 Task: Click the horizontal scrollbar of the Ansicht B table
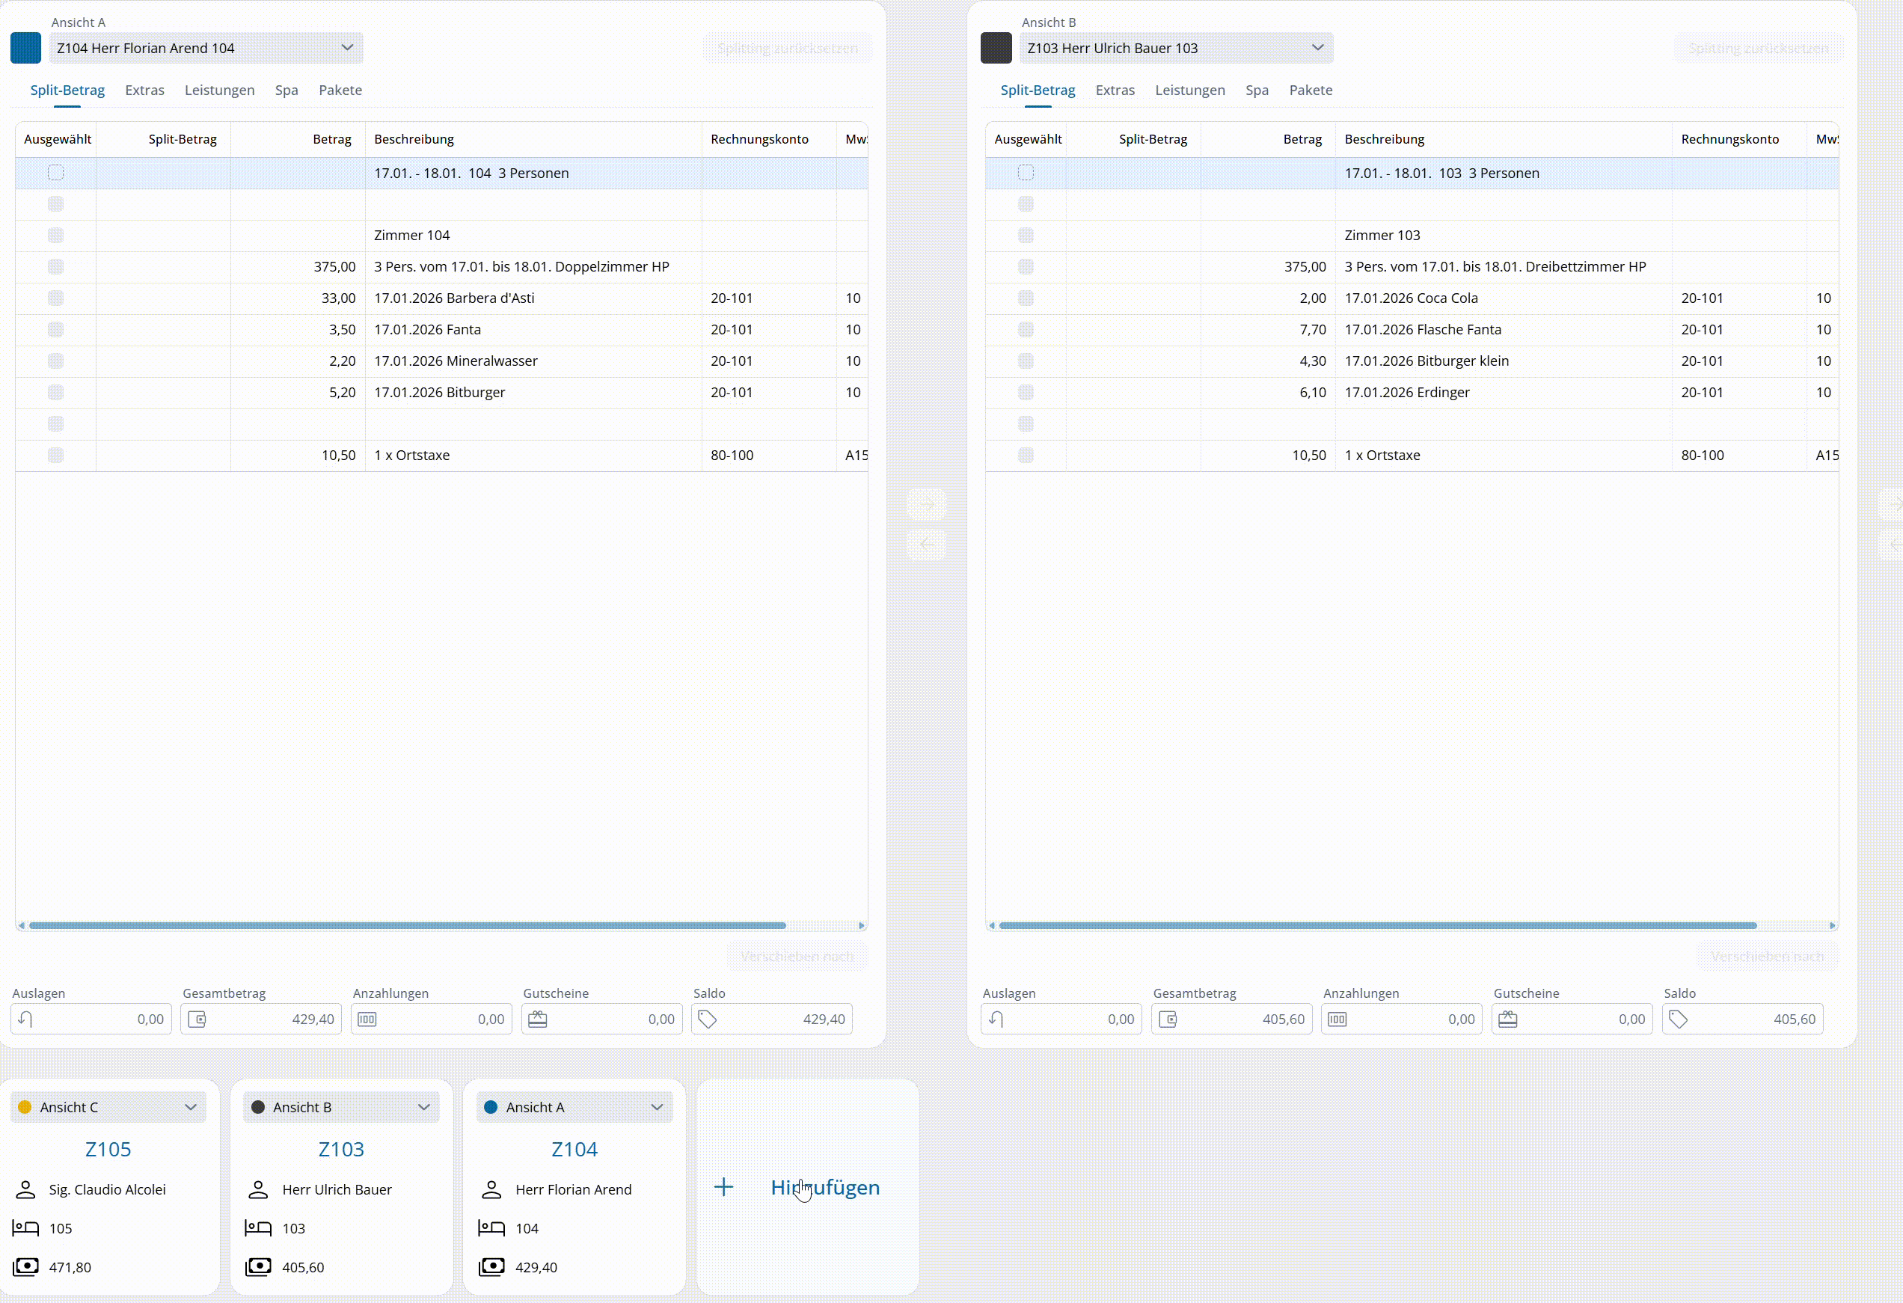(1377, 925)
